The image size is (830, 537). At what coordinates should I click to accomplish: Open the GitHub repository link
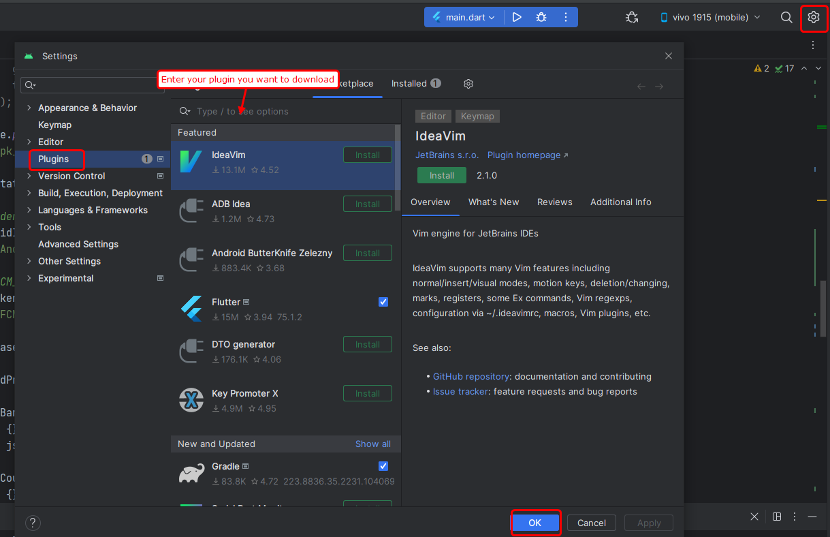coord(471,376)
